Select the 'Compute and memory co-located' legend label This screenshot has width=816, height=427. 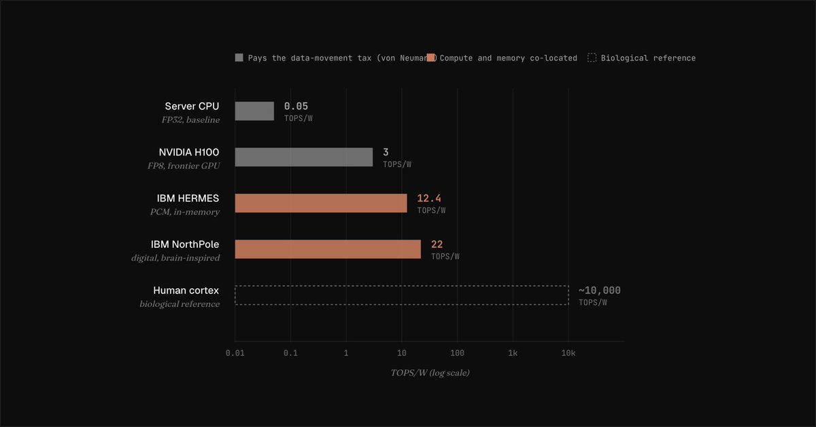point(509,58)
